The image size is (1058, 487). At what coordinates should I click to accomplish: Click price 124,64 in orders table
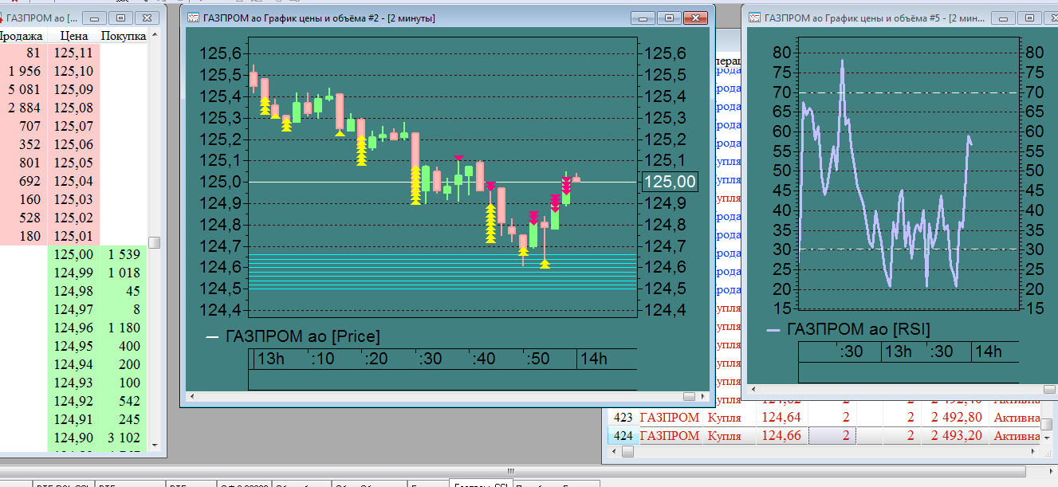point(781,417)
